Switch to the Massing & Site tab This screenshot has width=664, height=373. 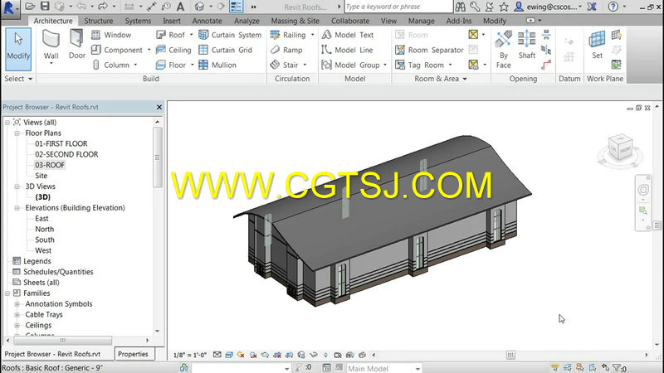295,21
